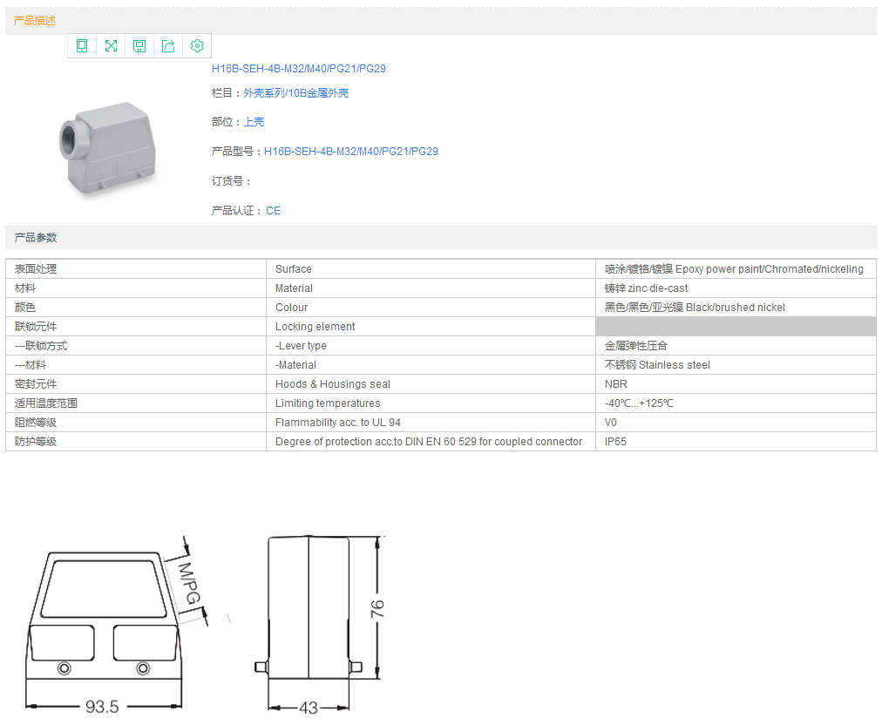Click the mobile view icon in image toolbar
Image resolution: width=882 pixels, height=725 pixels.
pyautogui.click(x=82, y=46)
